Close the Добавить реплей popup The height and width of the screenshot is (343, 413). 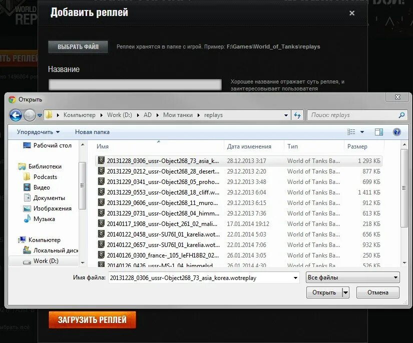click(x=352, y=13)
